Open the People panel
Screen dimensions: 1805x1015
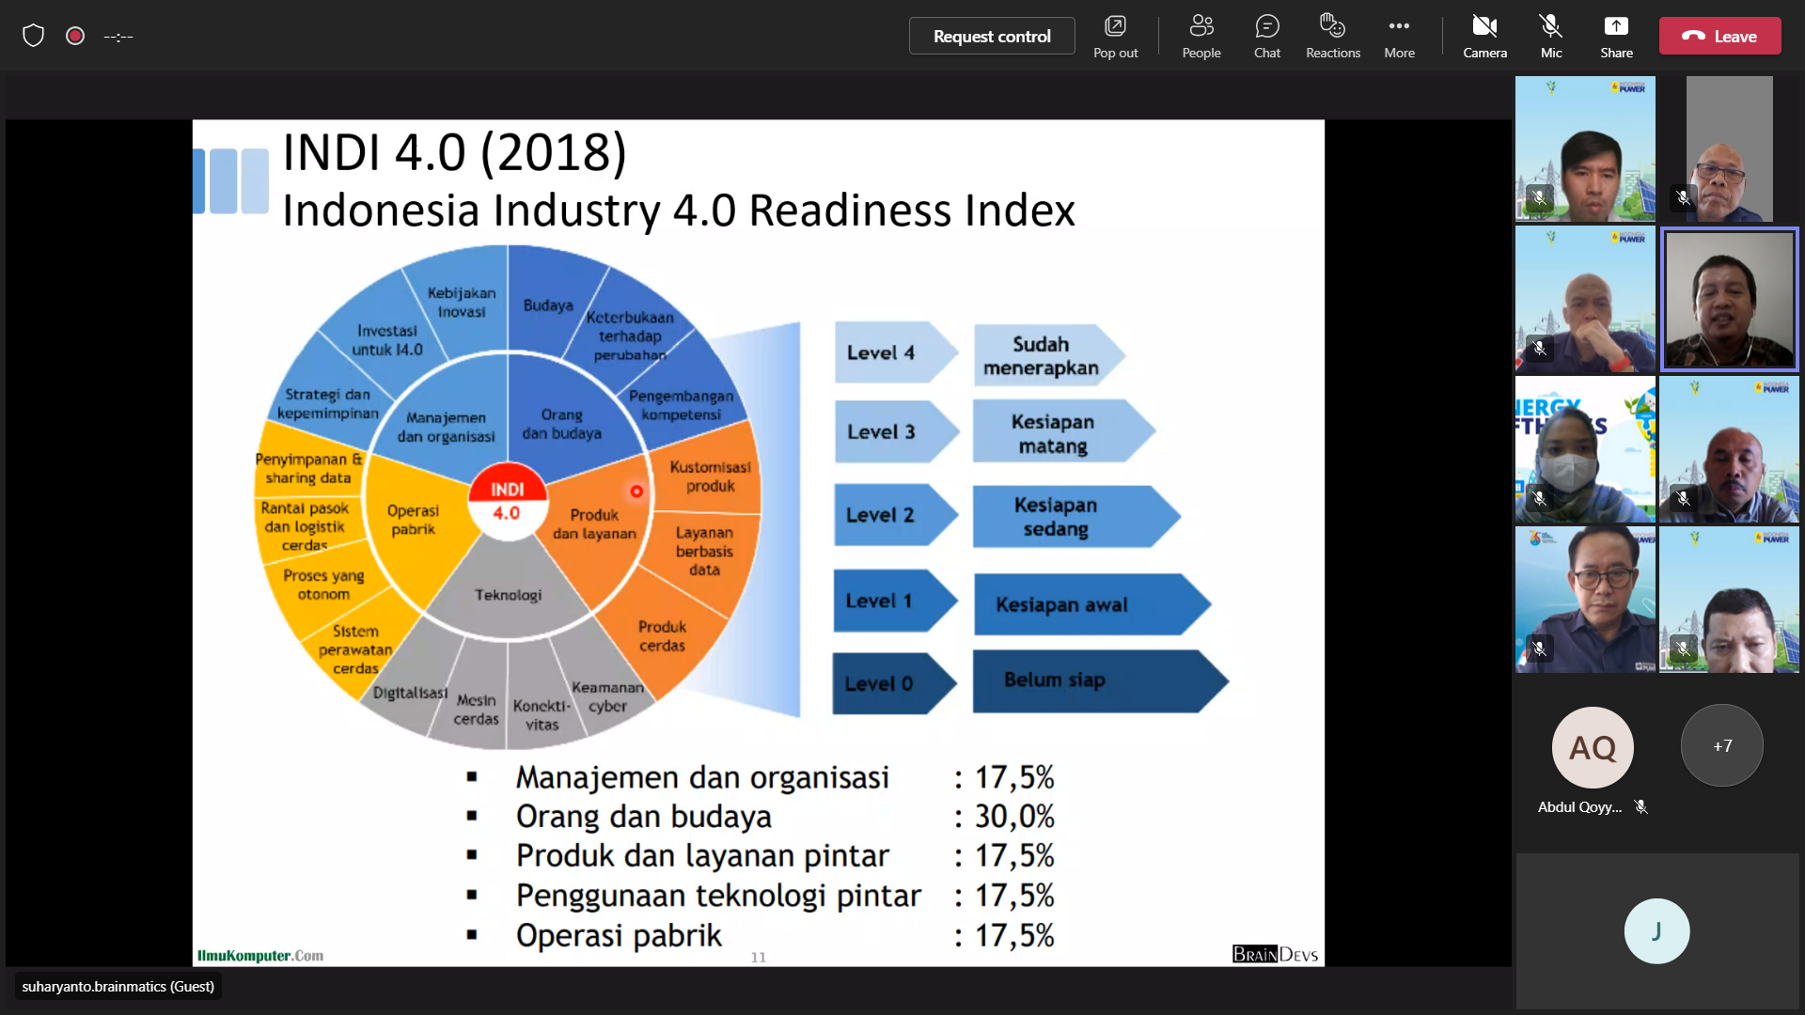point(1201,36)
